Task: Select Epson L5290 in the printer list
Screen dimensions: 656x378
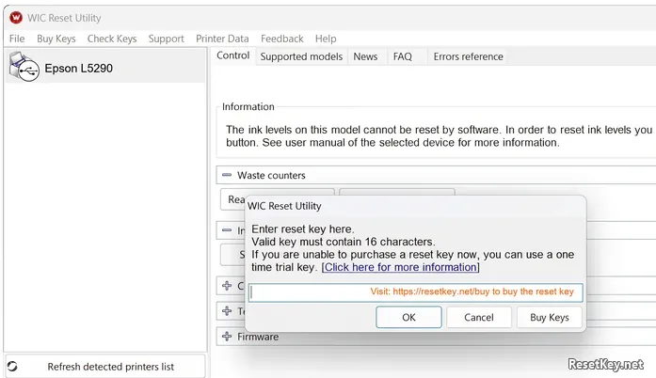Action: (105, 67)
